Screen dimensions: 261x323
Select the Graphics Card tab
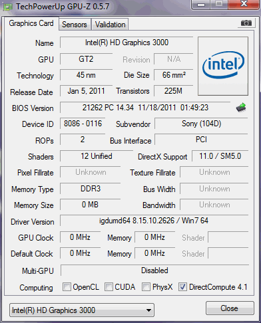pos(31,23)
